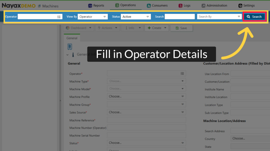This screenshot has height=151, width=270.
Task: Open the Create dropdown button
Action: pos(157,28)
